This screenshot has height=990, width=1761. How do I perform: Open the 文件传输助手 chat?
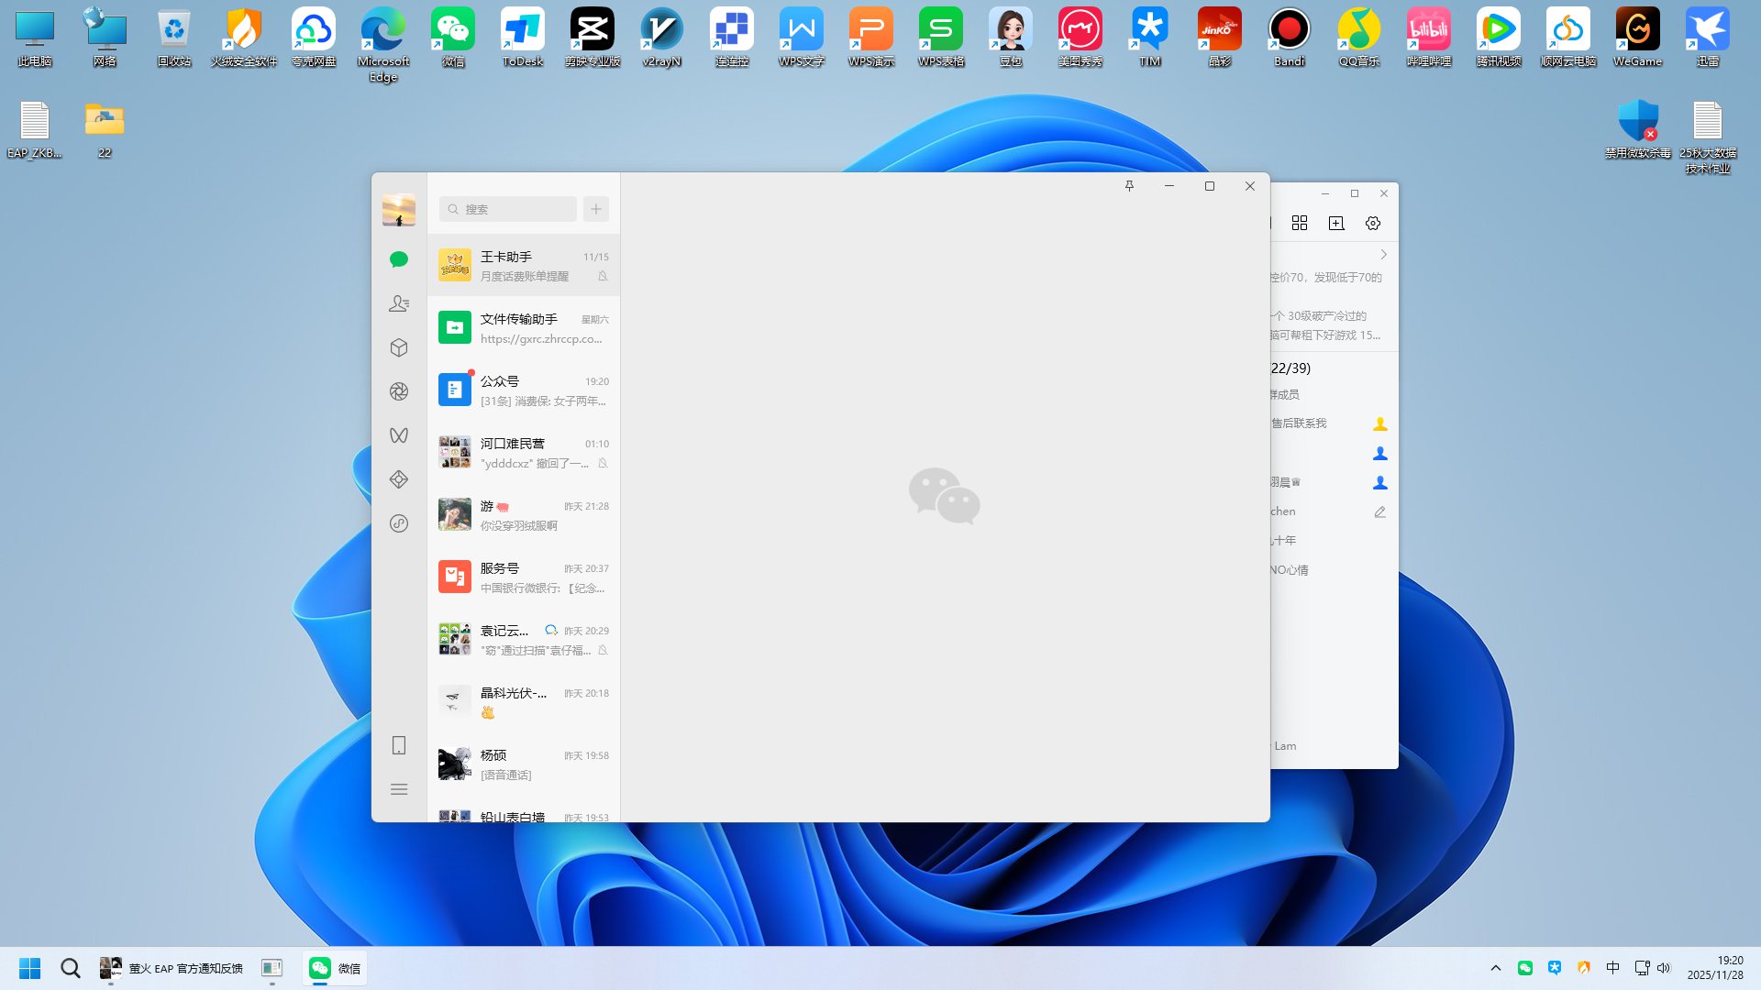(523, 328)
